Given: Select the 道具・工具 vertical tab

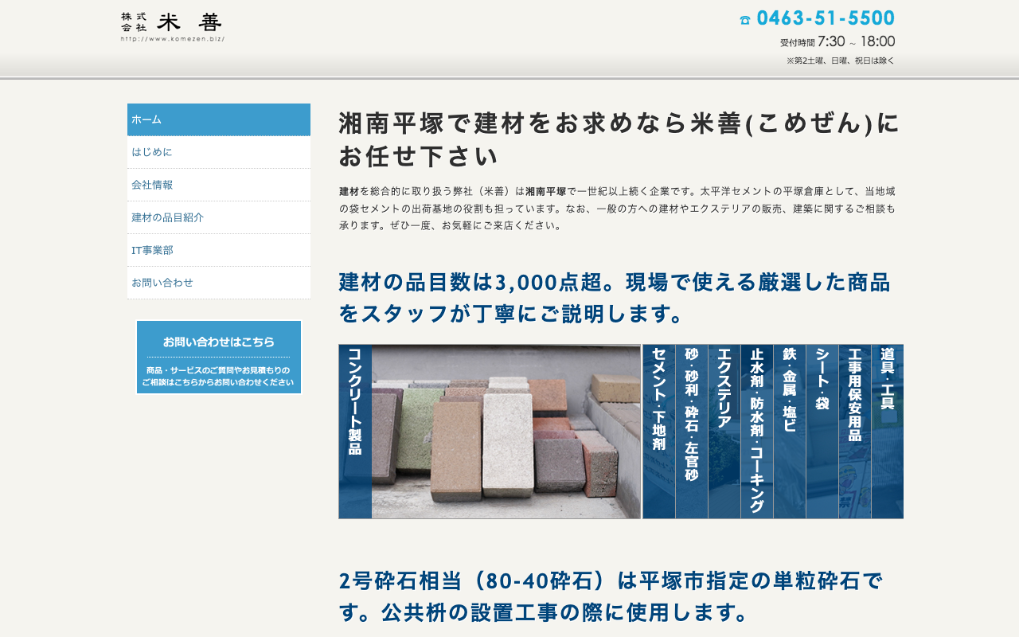Looking at the screenshot, I should tap(888, 432).
